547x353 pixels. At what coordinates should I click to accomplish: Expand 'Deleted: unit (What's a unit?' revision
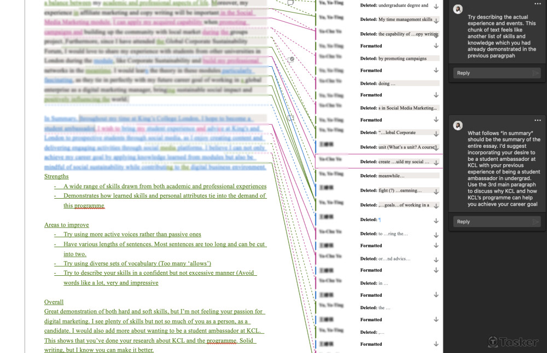click(436, 148)
